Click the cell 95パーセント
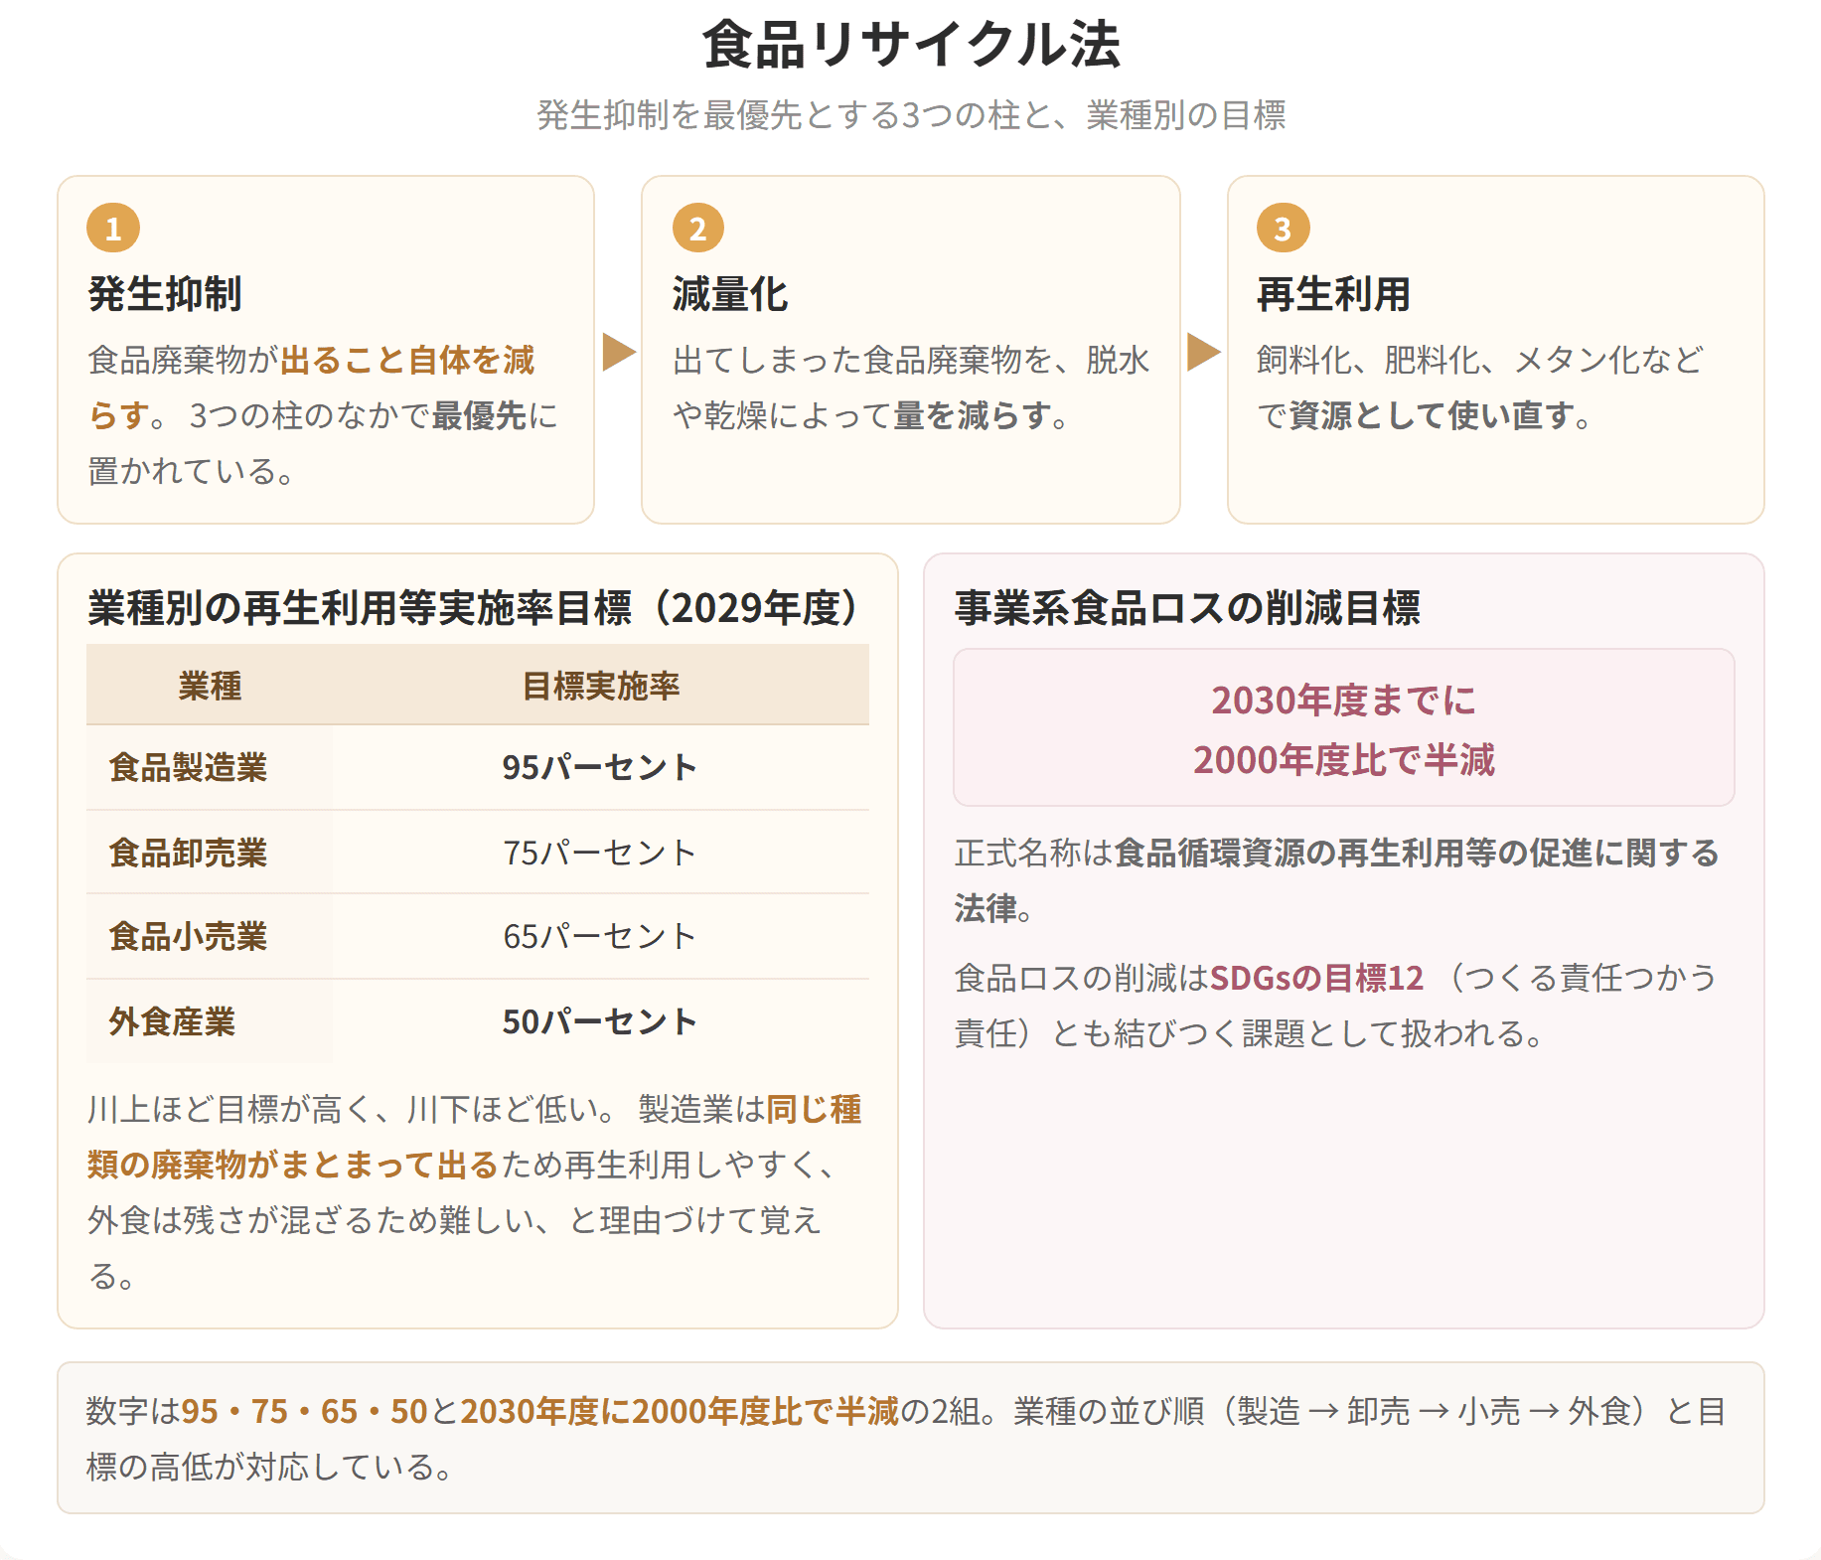Screen dimensions: 1821x1560 click(x=600, y=768)
